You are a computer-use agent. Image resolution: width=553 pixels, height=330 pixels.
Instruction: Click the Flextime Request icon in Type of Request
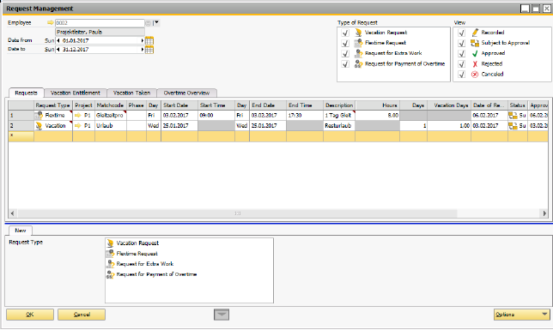(358, 43)
